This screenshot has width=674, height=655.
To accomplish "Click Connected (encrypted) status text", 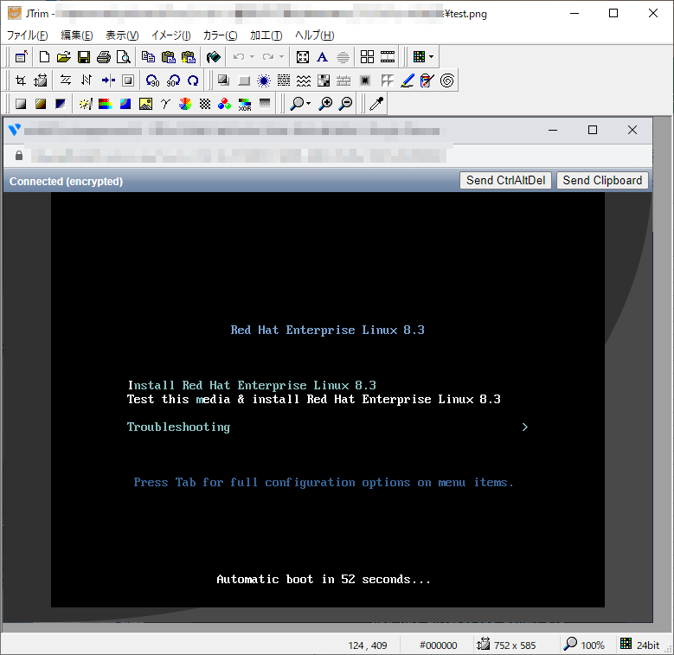I will 67,182.
